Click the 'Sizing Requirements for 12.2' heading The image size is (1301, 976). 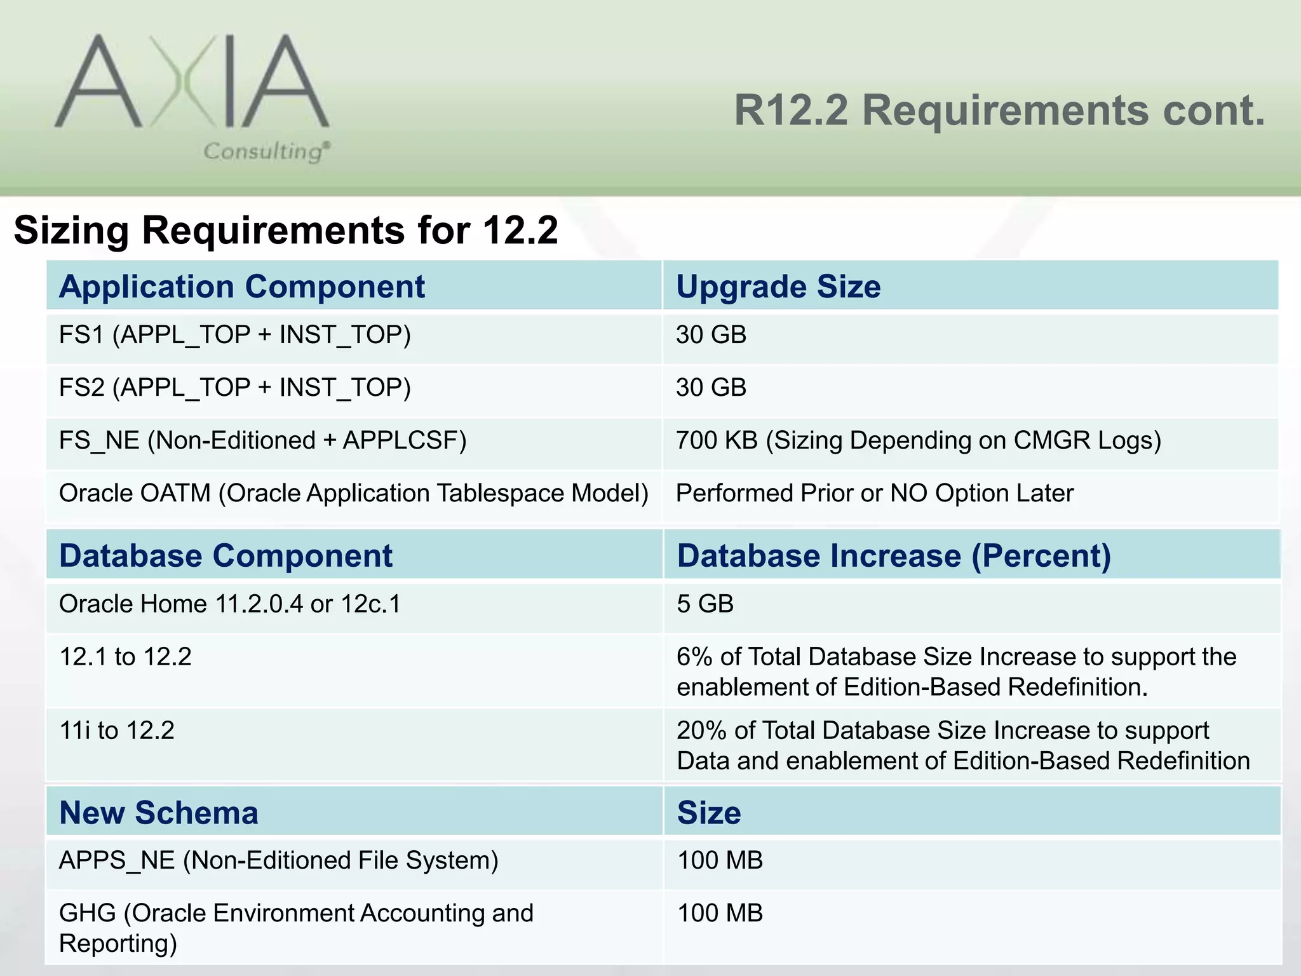(286, 229)
